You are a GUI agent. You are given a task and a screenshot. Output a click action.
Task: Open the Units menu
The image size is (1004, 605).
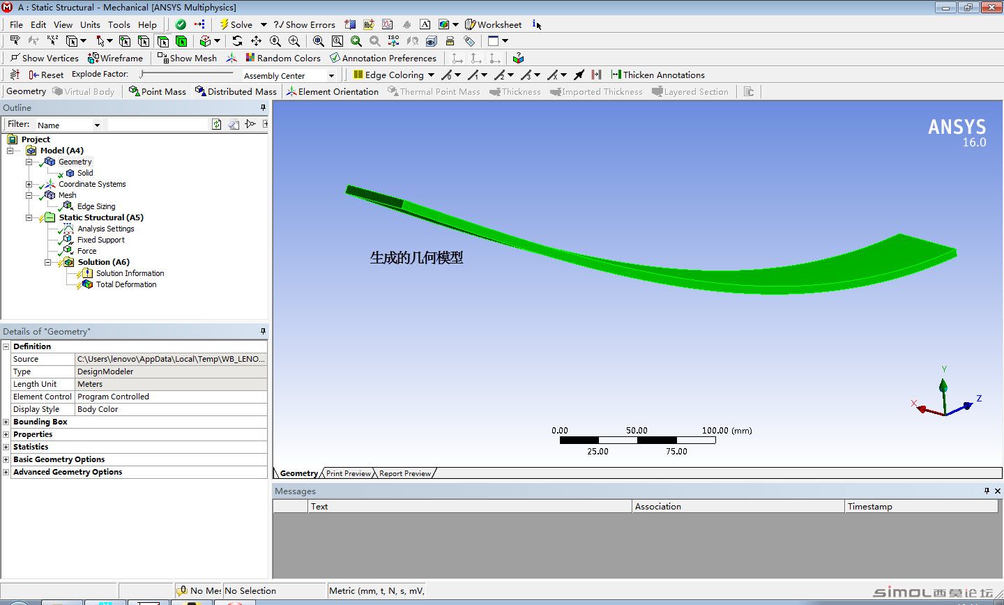point(90,24)
